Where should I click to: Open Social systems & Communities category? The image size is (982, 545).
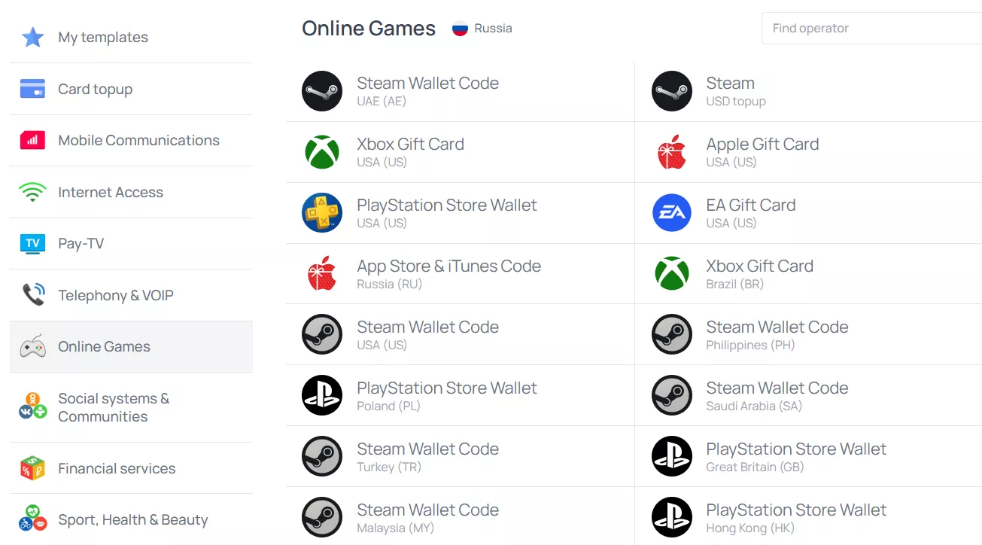click(x=113, y=407)
